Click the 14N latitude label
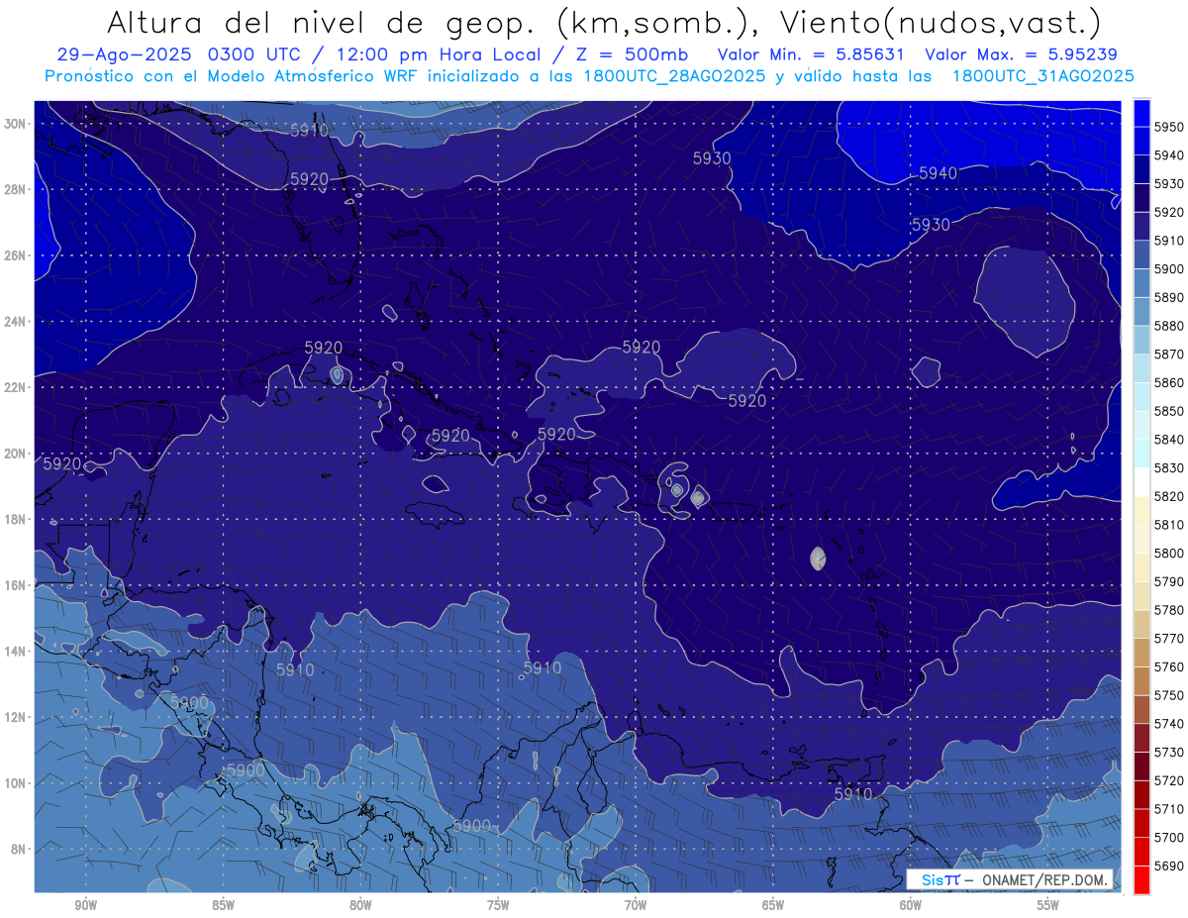1188x918 pixels. coord(14,651)
